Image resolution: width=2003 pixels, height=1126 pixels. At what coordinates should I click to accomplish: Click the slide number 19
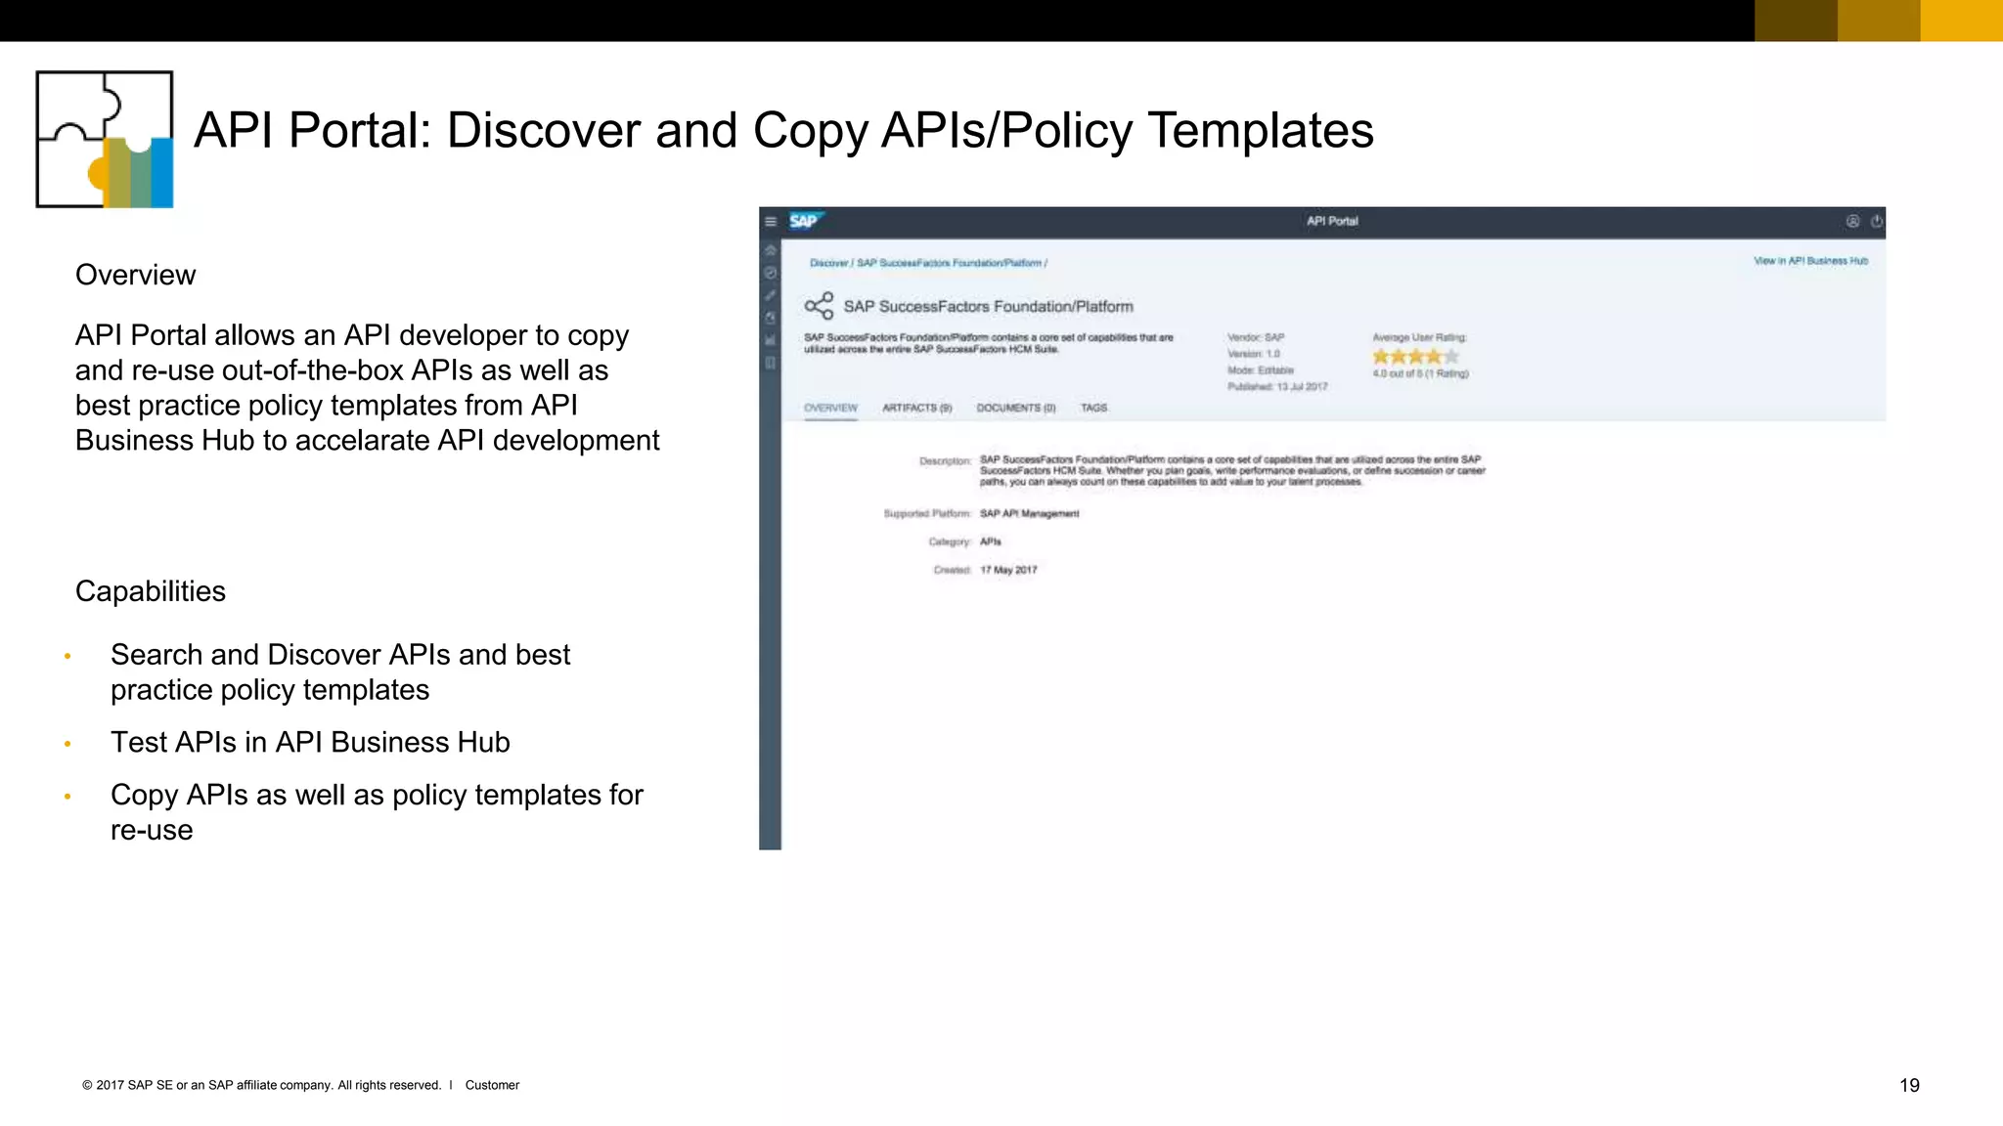pyautogui.click(x=1909, y=1085)
